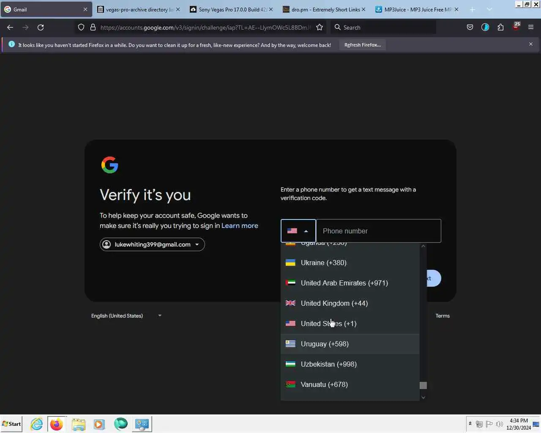Follow the Learn more link
541x433 pixels.
coord(240,226)
